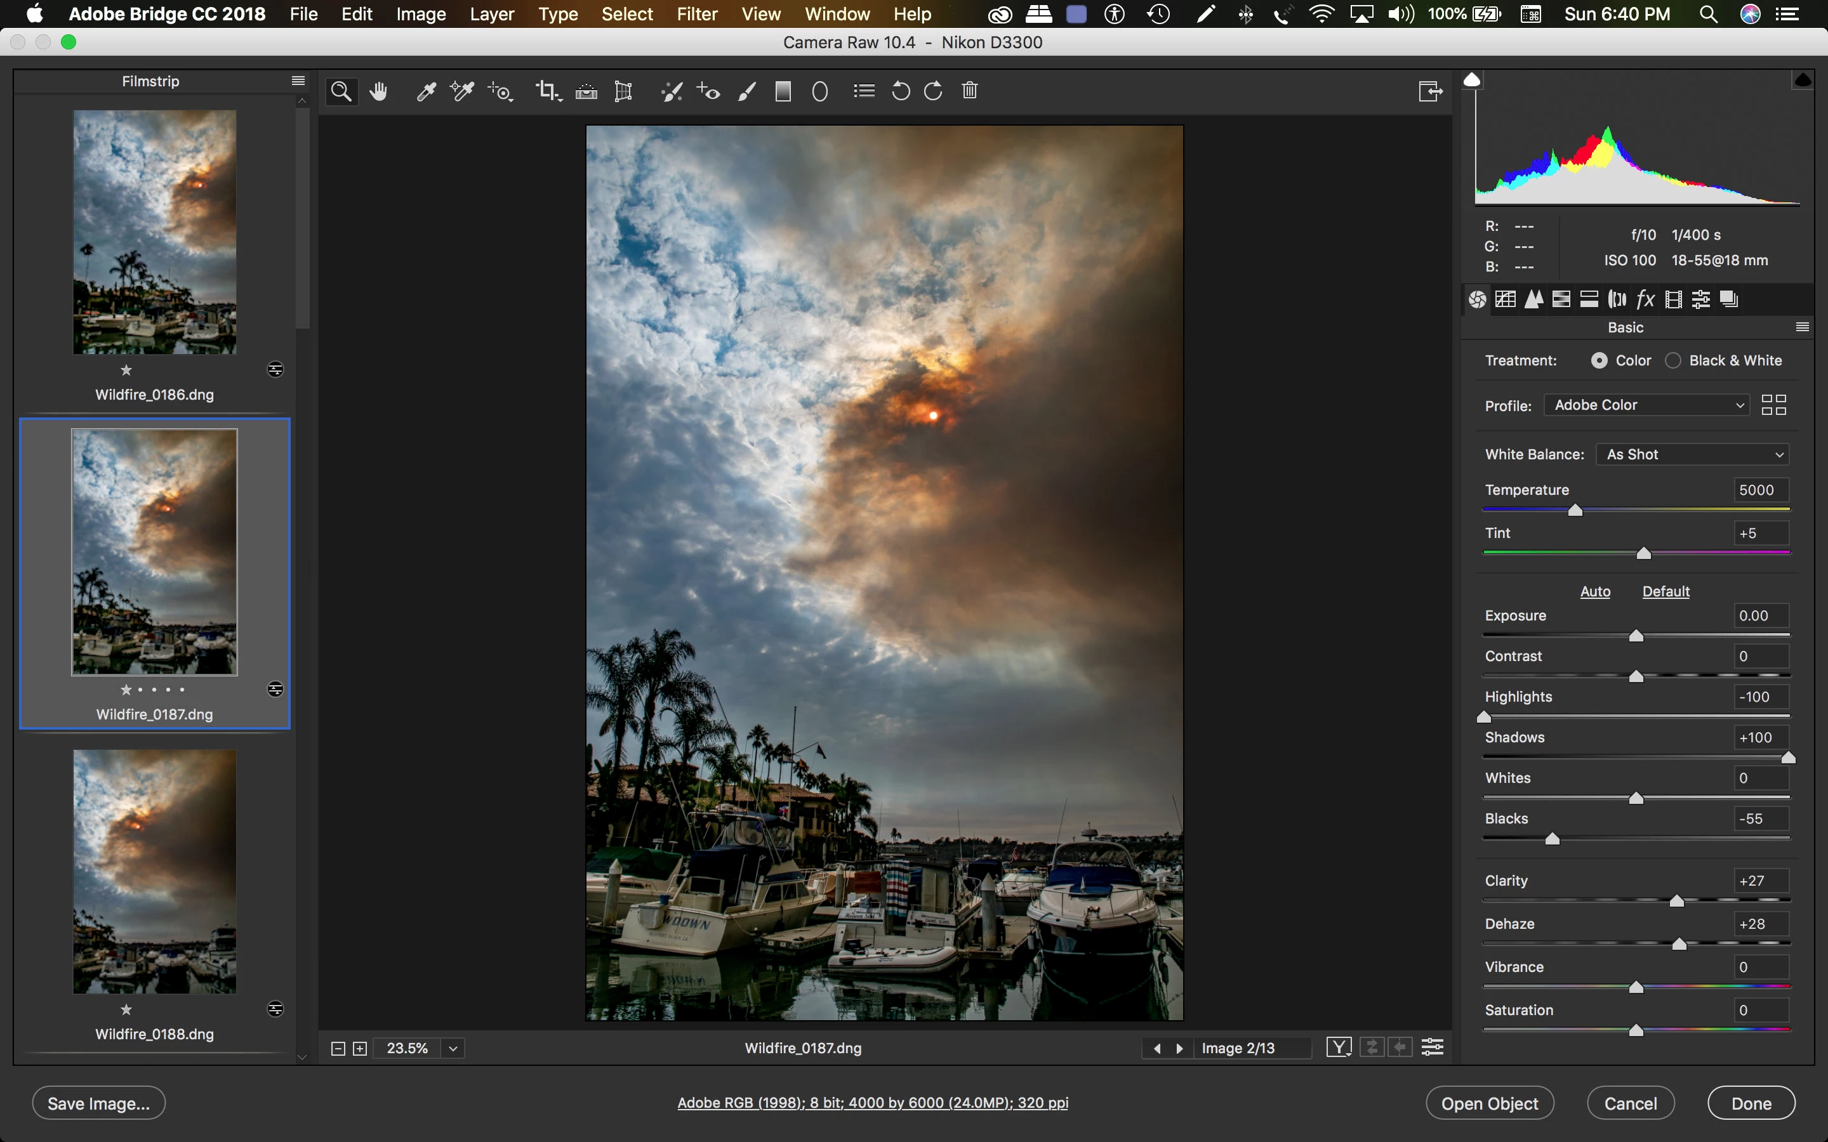The width and height of the screenshot is (1828, 1142).
Task: Open the Effects fx panel tab
Action: [1645, 299]
